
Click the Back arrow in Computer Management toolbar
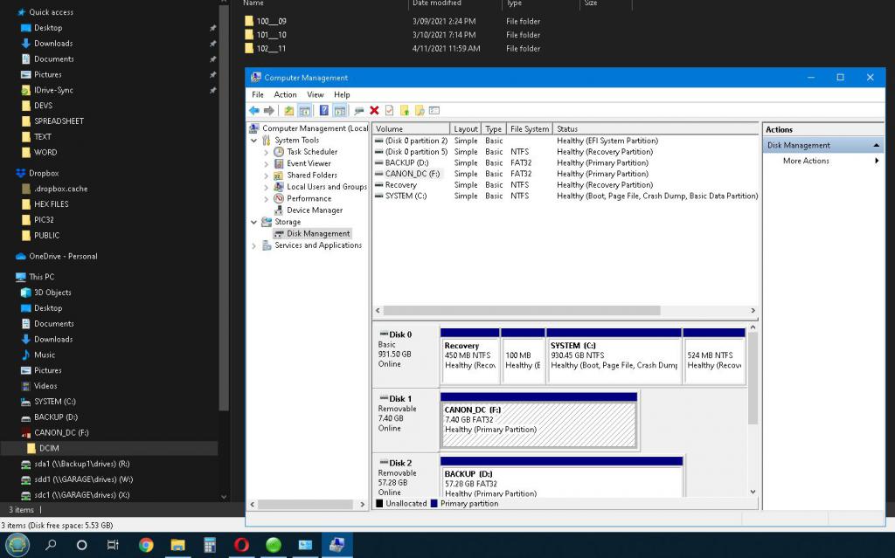point(253,111)
